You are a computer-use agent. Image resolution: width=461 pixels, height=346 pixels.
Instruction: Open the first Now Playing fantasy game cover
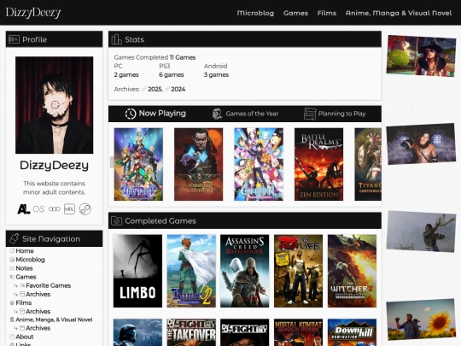click(x=138, y=164)
